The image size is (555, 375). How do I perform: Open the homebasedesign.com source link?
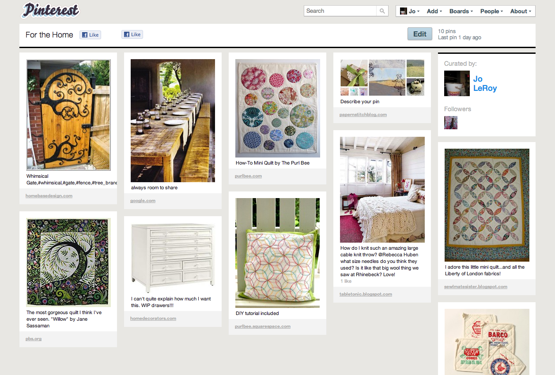pos(49,195)
